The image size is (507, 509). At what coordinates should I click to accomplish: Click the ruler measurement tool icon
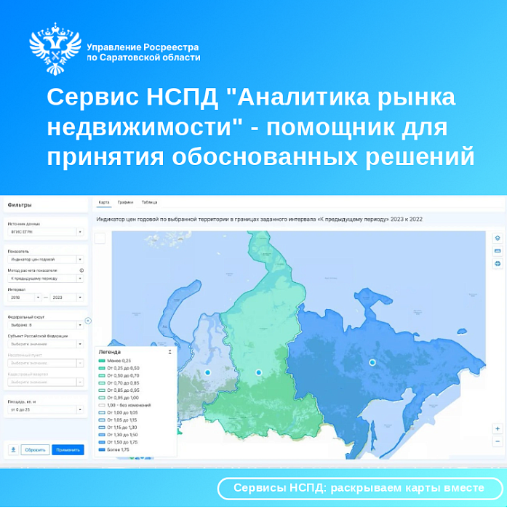(x=498, y=250)
